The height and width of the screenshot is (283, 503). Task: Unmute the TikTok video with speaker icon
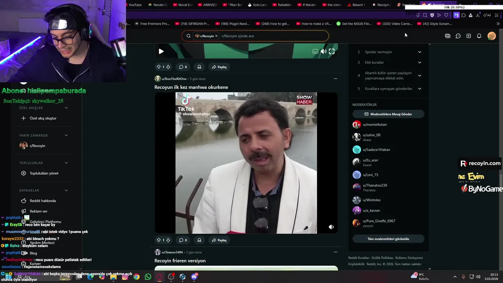click(x=331, y=227)
